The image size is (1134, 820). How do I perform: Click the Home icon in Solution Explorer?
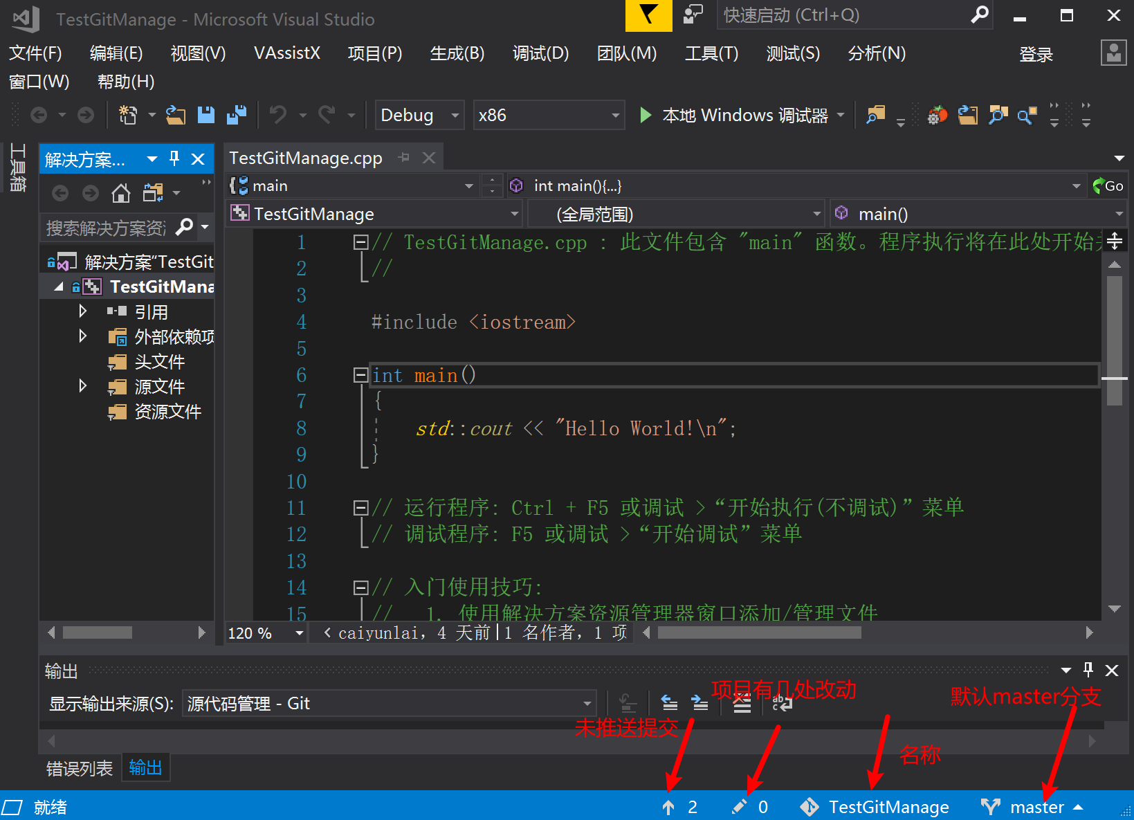click(121, 193)
